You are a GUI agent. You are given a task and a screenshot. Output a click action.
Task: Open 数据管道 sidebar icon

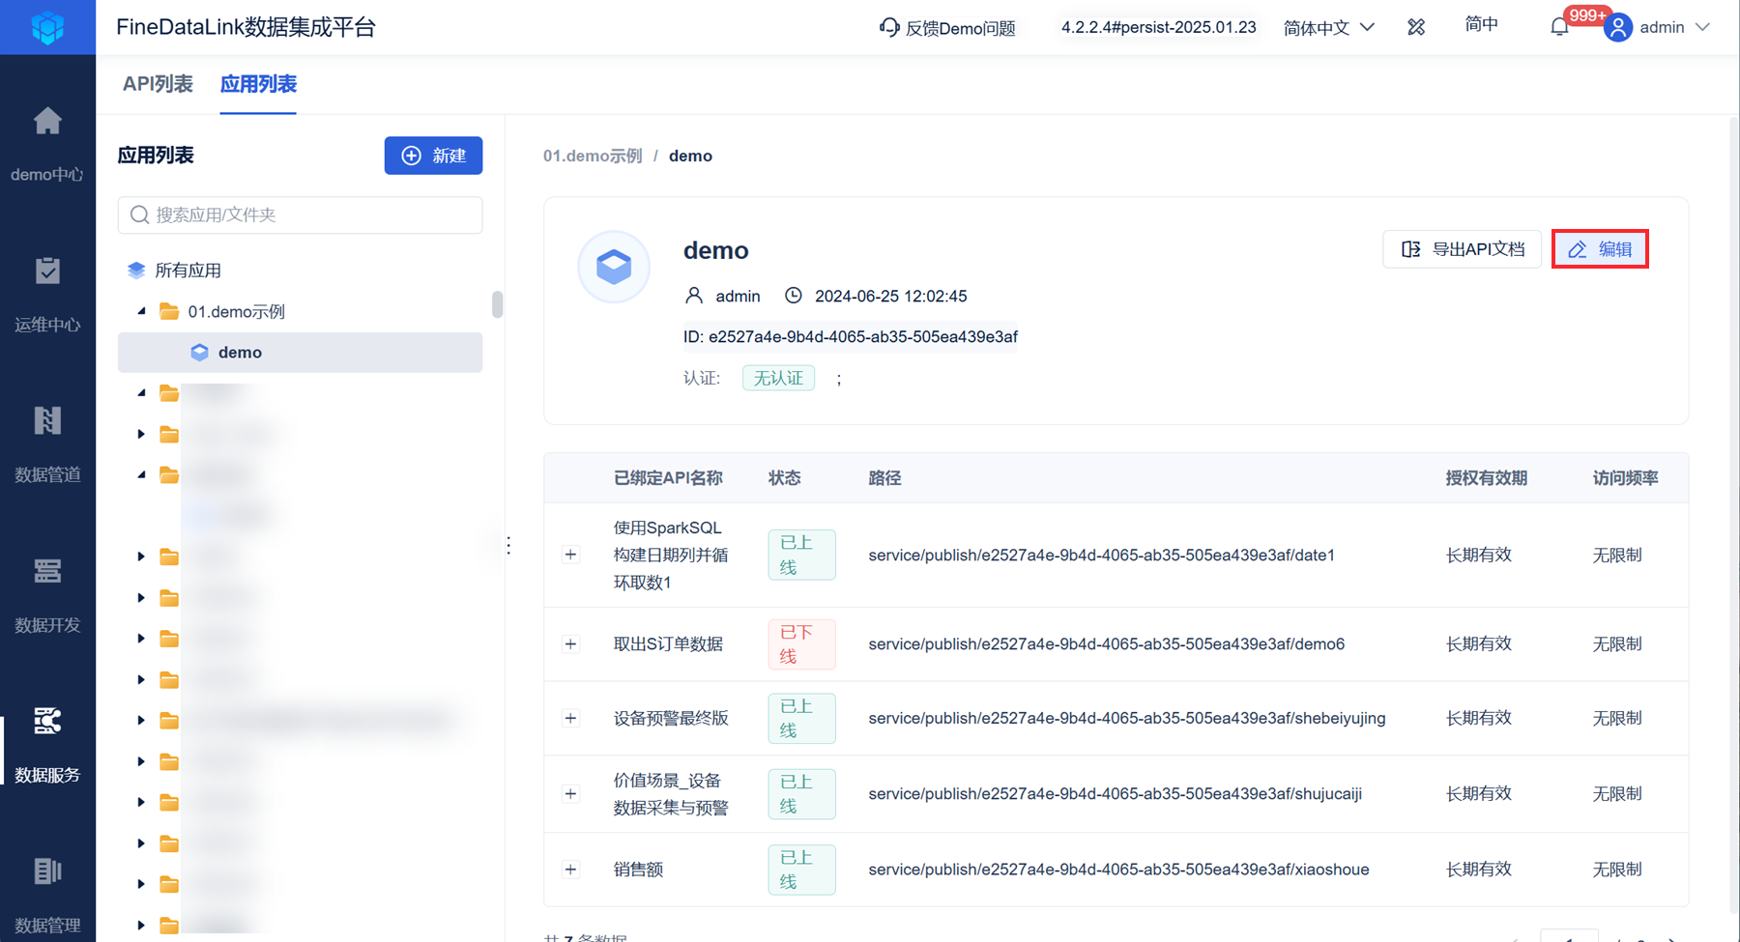point(47,420)
